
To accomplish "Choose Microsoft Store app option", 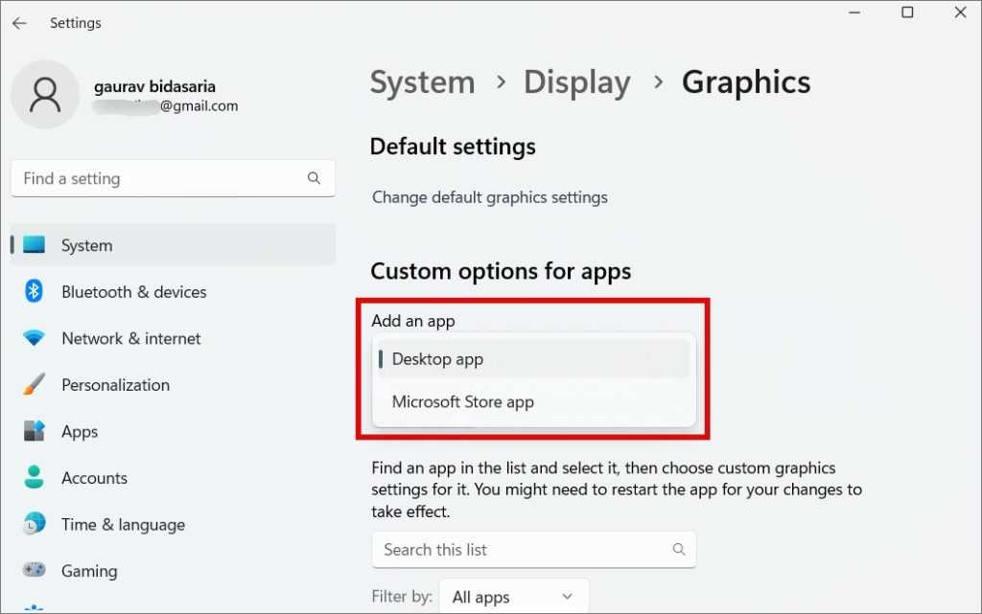I will click(x=533, y=401).
